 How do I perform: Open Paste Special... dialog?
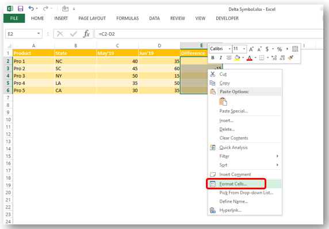[244, 111]
